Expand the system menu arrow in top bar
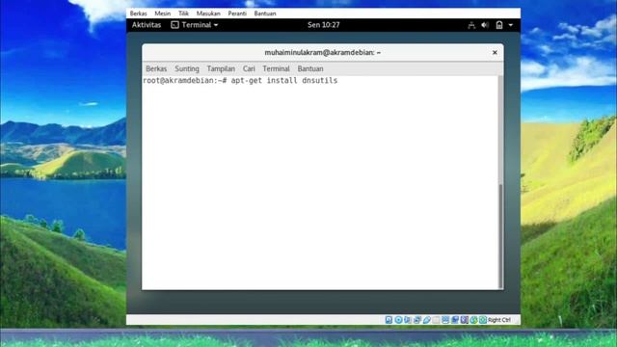The width and height of the screenshot is (617, 347). (511, 25)
